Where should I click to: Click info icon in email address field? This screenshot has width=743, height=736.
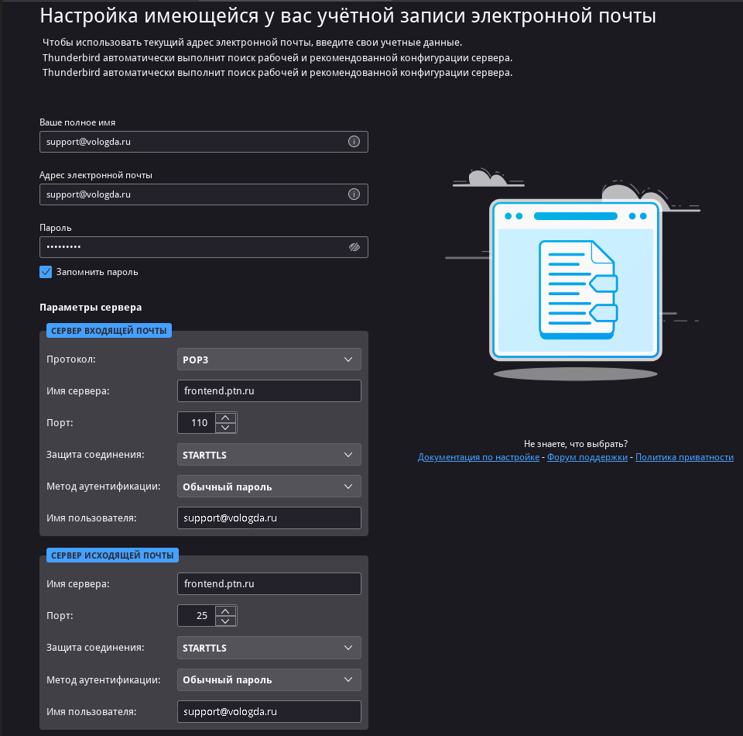tap(354, 194)
